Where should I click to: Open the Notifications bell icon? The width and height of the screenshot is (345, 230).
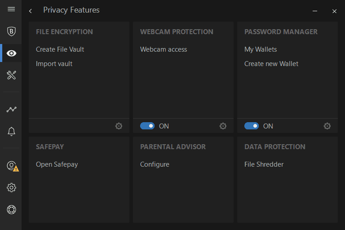pyautogui.click(x=11, y=131)
